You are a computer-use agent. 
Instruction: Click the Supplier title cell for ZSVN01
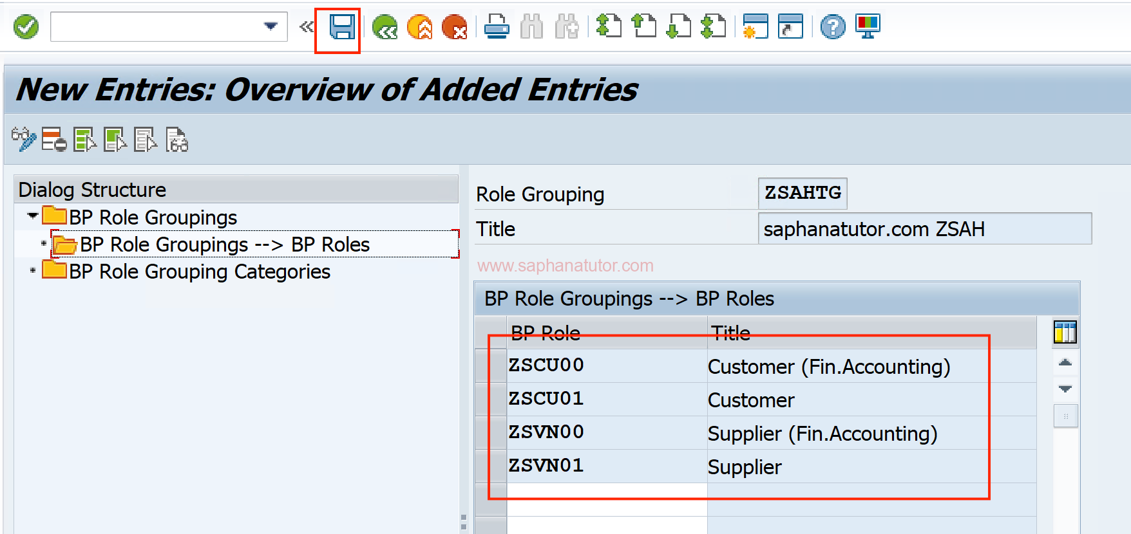(872, 466)
